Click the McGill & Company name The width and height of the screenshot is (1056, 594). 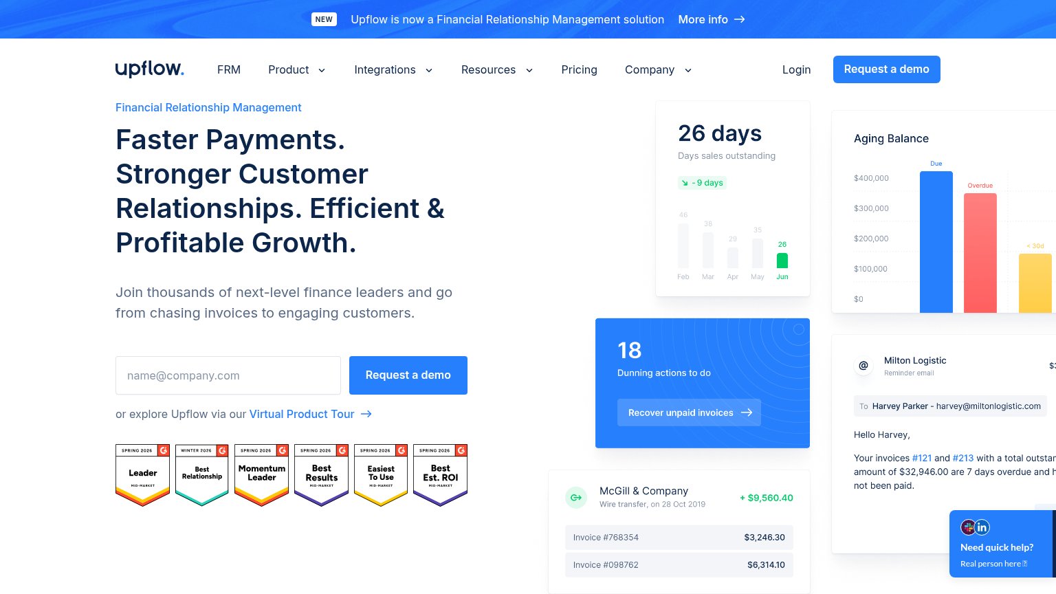[643, 491]
